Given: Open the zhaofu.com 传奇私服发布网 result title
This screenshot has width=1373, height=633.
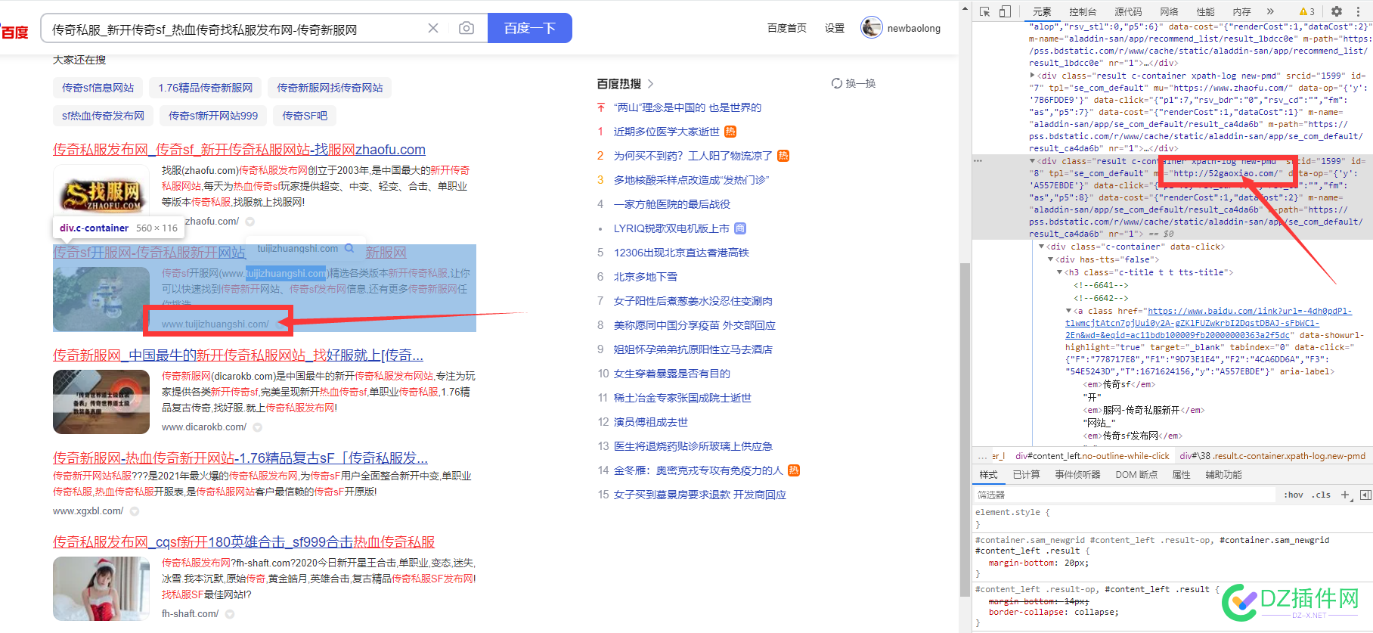Looking at the screenshot, I should 239,150.
